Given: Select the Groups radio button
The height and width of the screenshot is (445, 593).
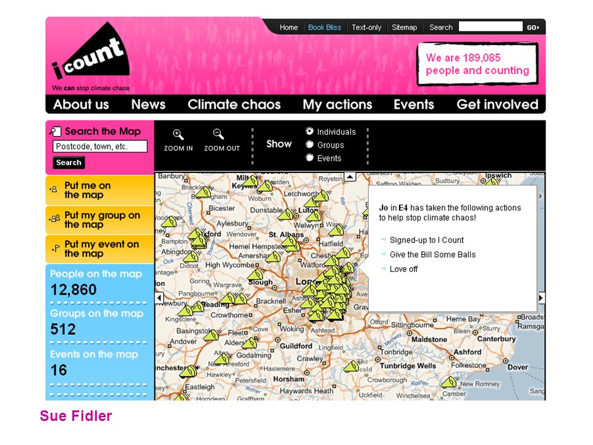Looking at the screenshot, I should click(x=309, y=144).
